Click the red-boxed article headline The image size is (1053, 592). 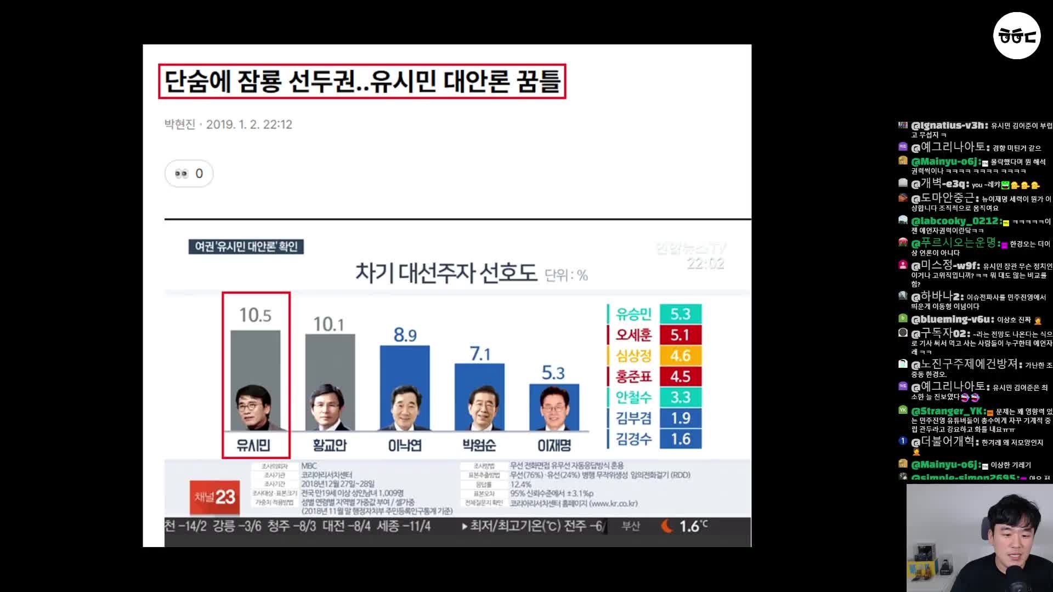pos(362,82)
